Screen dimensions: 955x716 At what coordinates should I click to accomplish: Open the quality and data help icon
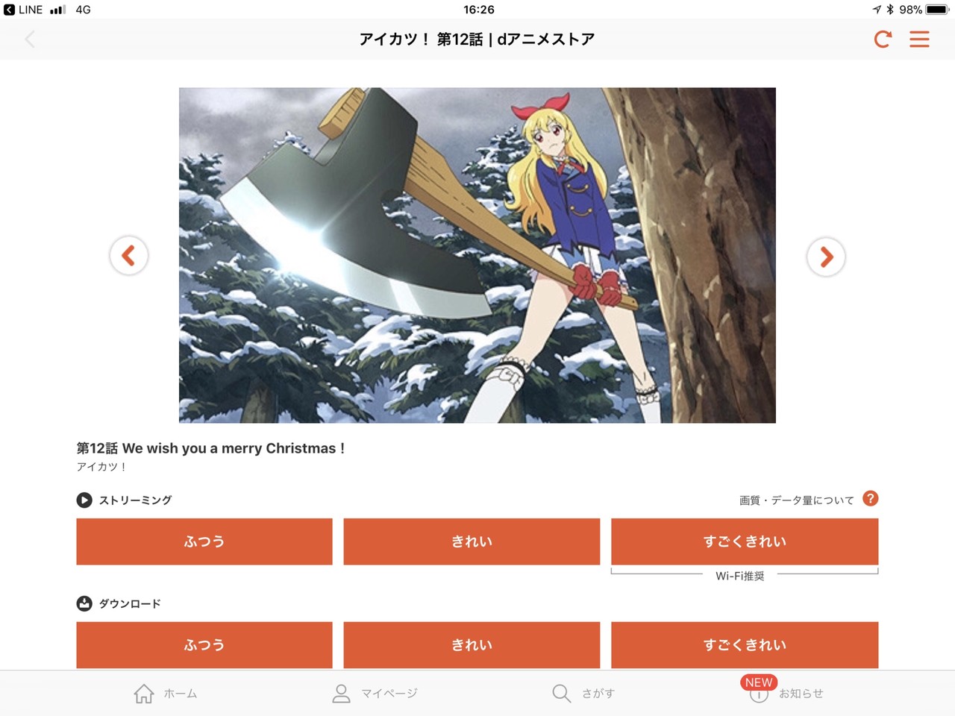pyautogui.click(x=870, y=498)
